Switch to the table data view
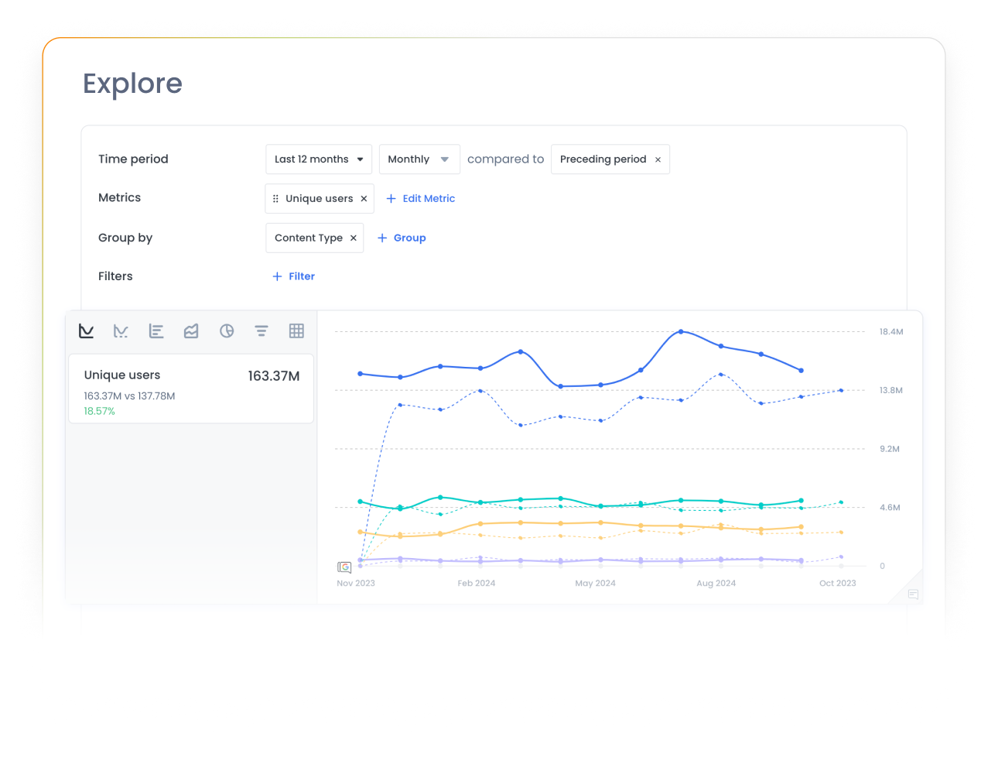Image resolution: width=988 pixels, height=774 pixels. tap(296, 330)
